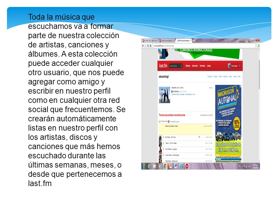Open the Amigos profile link
The image size is (278, 208).
pyautogui.click(x=215, y=76)
